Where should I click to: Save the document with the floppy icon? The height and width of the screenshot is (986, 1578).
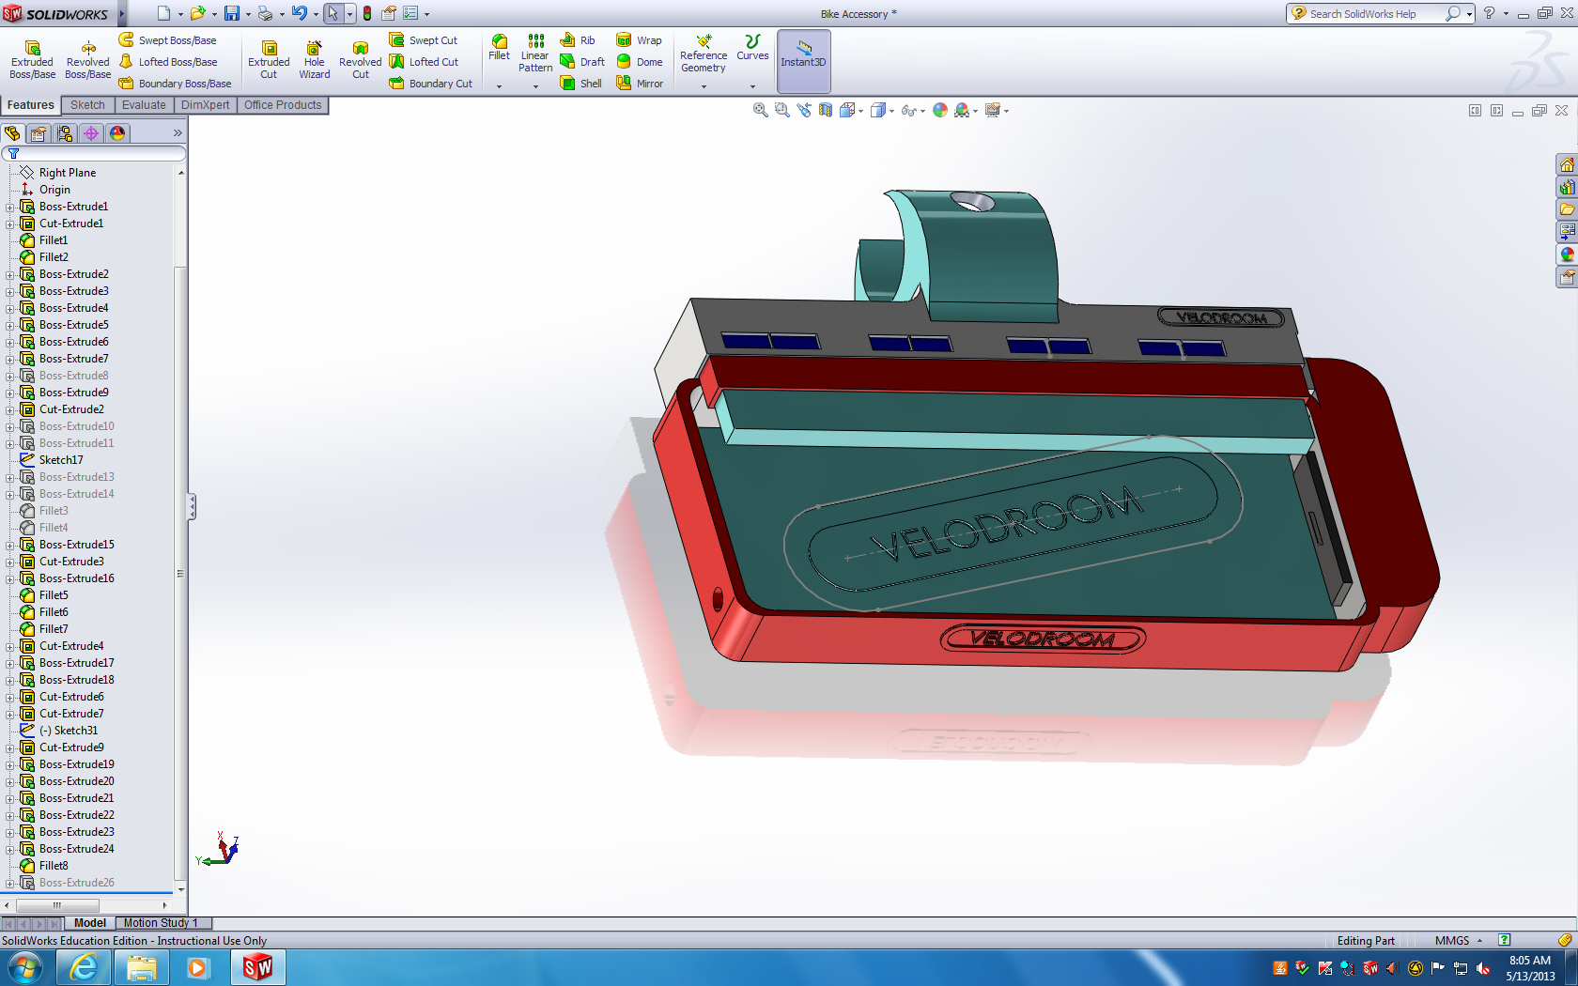tap(231, 13)
